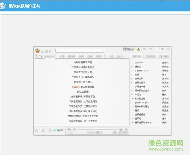Viewport: 190px width, 155px height.
Task: Click the 酷我皮肤制作工具 app logo icon
Action: point(3,6)
